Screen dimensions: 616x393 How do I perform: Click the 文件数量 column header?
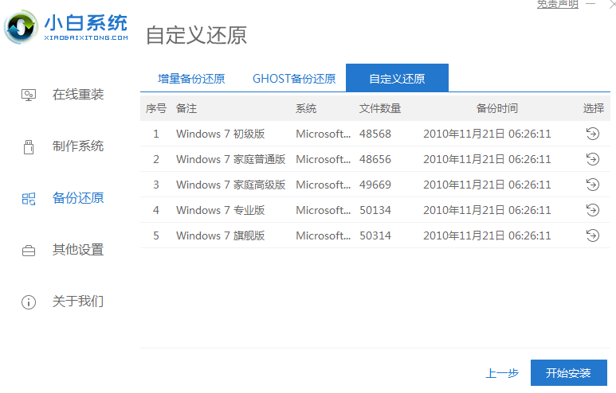tap(380, 108)
